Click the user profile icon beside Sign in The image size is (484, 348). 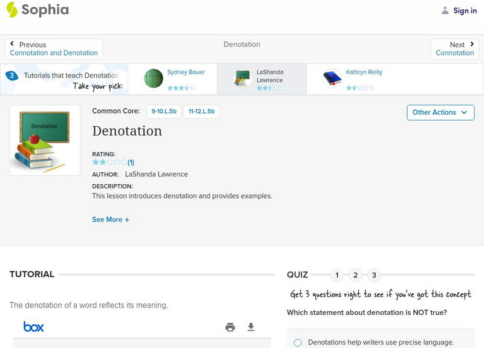tap(445, 11)
